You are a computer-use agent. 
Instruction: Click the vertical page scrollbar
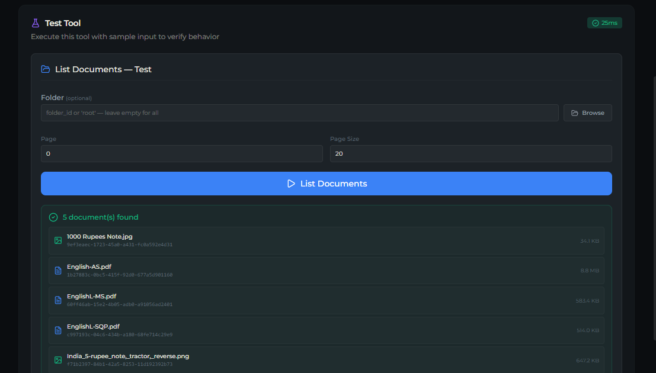tap(654, 208)
